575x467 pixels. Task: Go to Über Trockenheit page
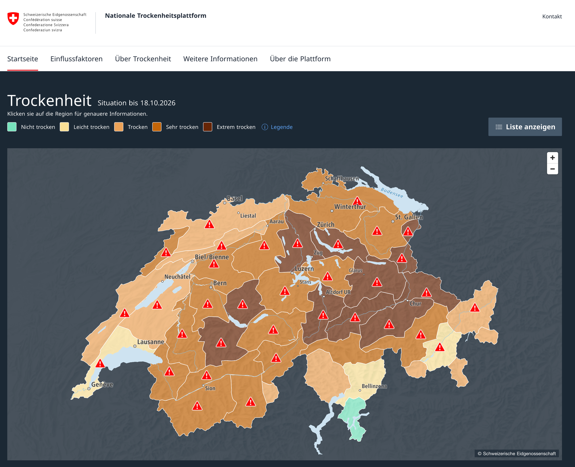point(143,59)
